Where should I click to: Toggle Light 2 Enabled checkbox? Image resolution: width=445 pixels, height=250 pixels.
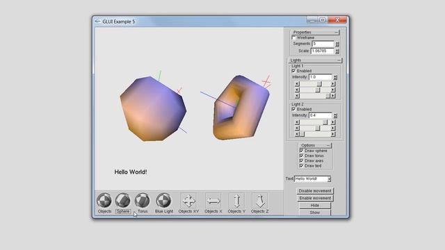tap(293, 109)
